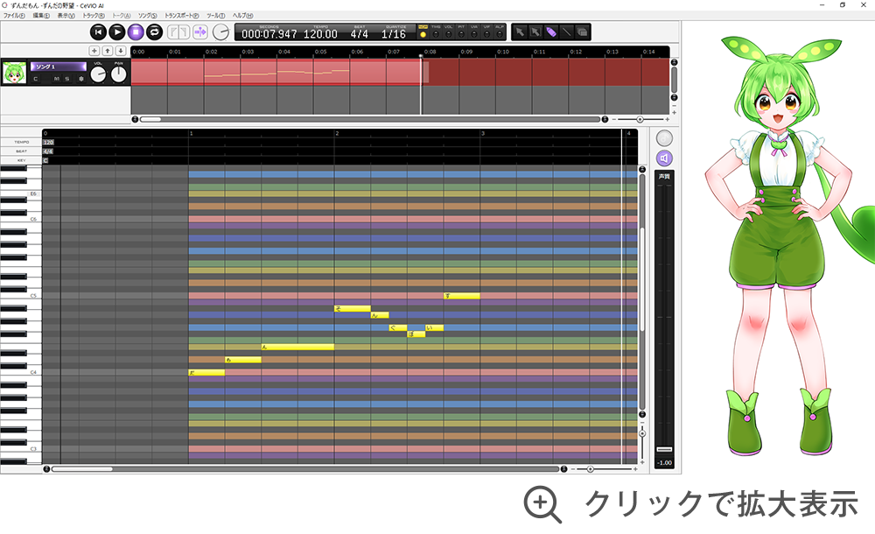Click the track timeline horizontal zoom slider
Viewport: 875px width, 534px height.
(x=640, y=120)
